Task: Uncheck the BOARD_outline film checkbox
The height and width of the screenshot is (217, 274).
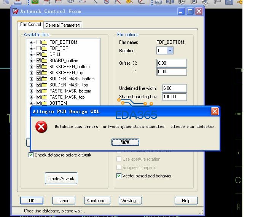Action: [38, 61]
